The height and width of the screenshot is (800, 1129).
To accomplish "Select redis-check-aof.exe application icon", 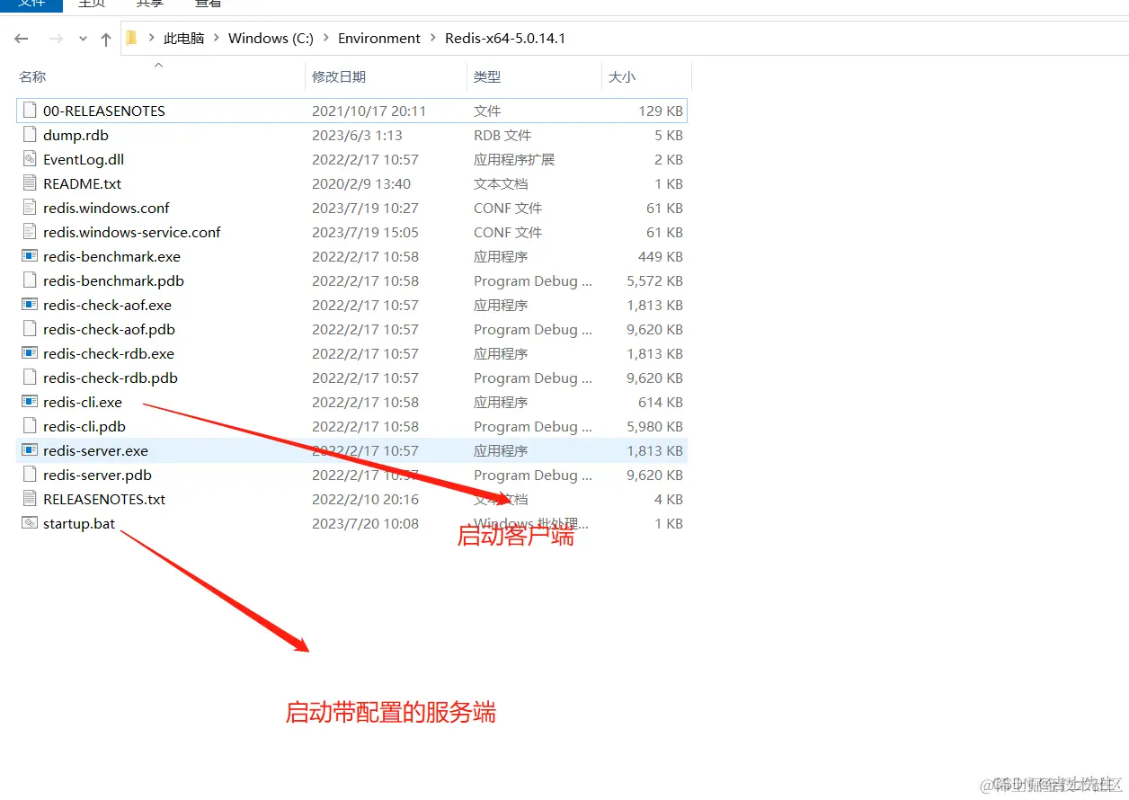I will click(x=30, y=305).
